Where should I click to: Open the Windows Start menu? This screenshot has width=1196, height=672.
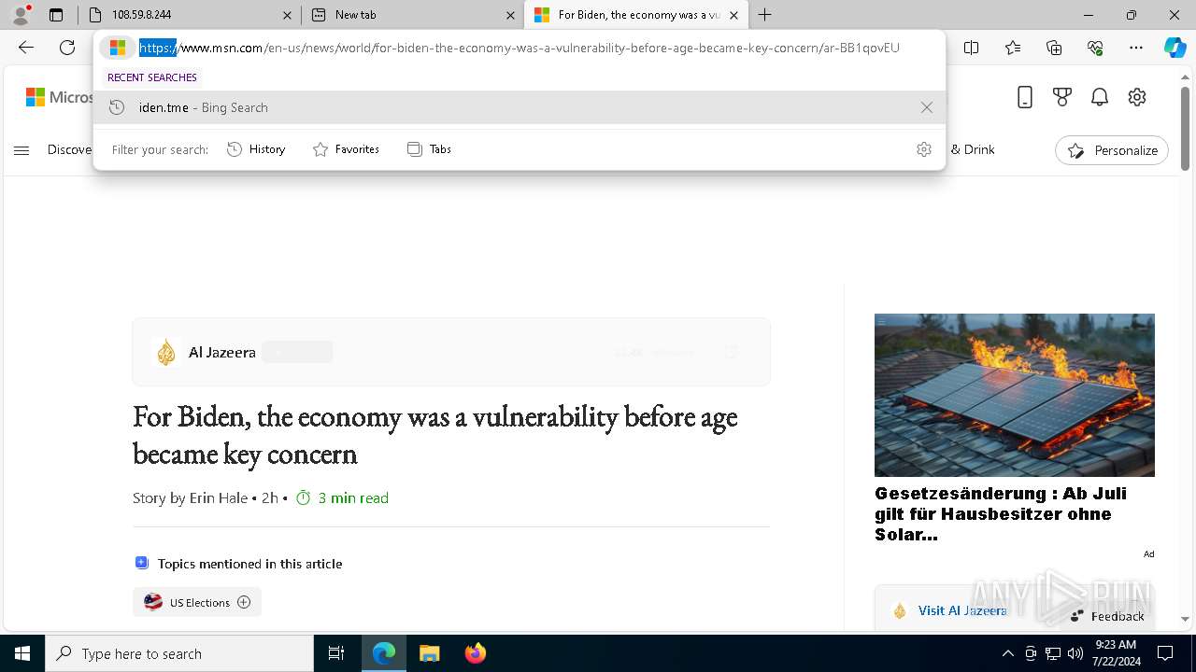22,653
